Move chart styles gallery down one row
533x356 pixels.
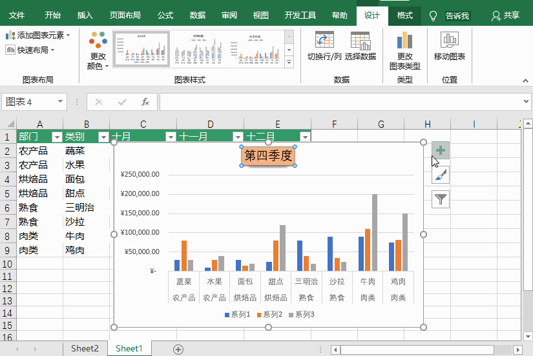click(289, 50)
